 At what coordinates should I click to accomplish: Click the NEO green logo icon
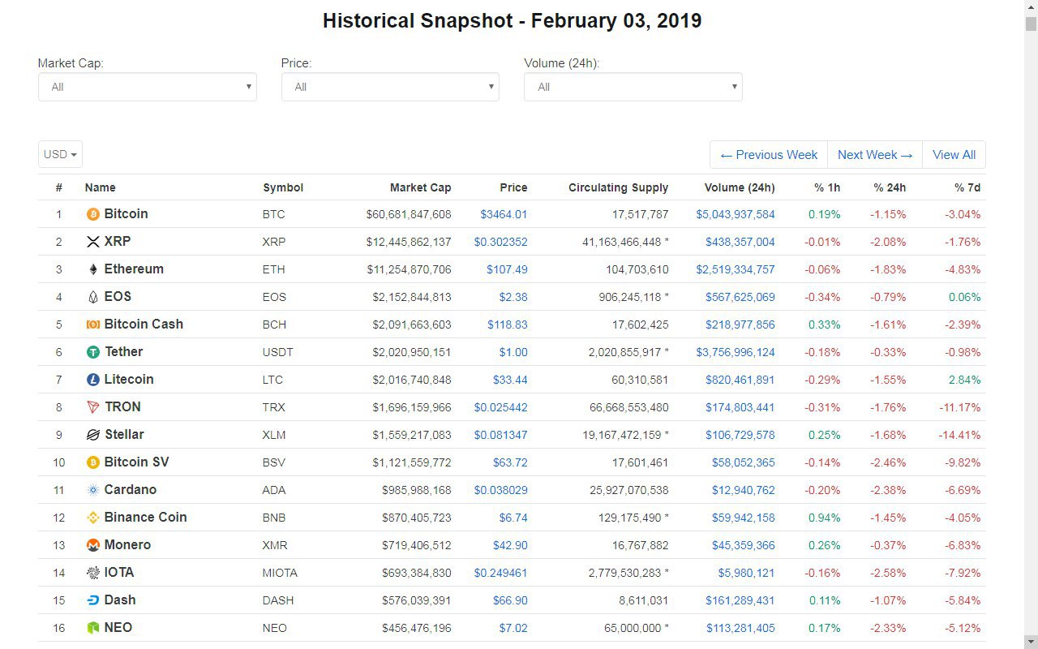pyautogui.click(x=93, y=628)
